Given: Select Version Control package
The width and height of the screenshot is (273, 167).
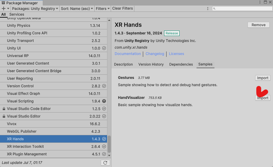Looking at the screenshot, I should point(53,86).
